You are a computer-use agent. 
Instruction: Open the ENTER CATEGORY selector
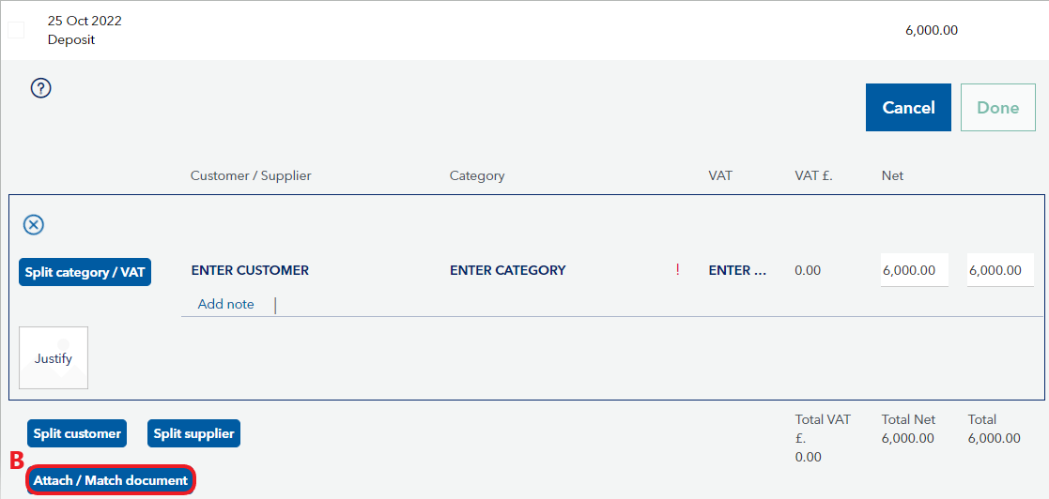[x=508, y=270]
